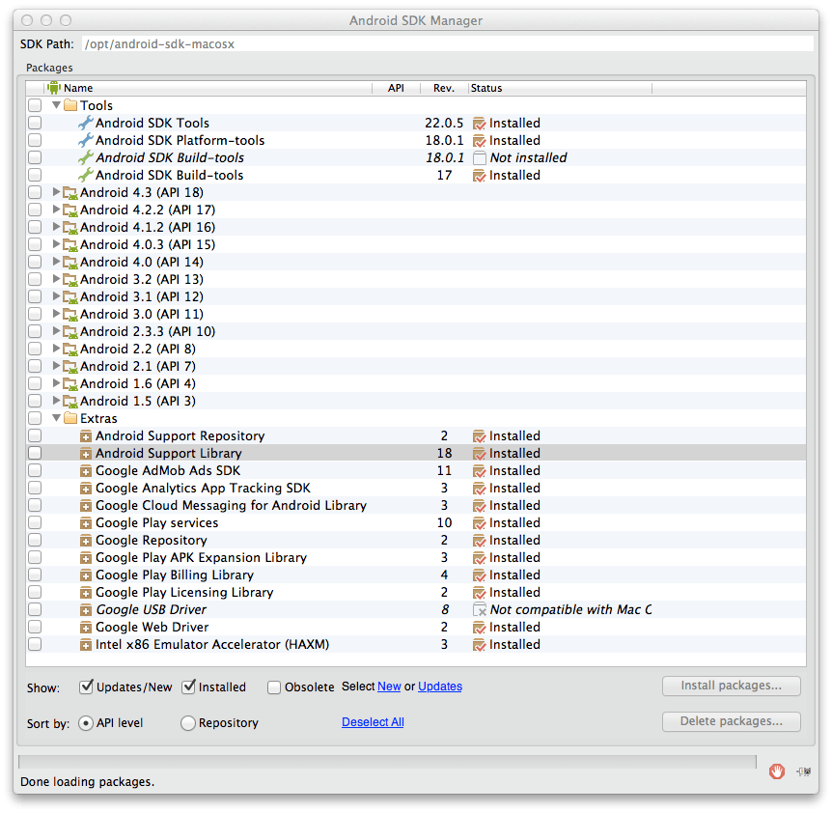Click the log window icon at bottom right
The height and width of the screenshot is (813, 832).
(x=804, y=771)
